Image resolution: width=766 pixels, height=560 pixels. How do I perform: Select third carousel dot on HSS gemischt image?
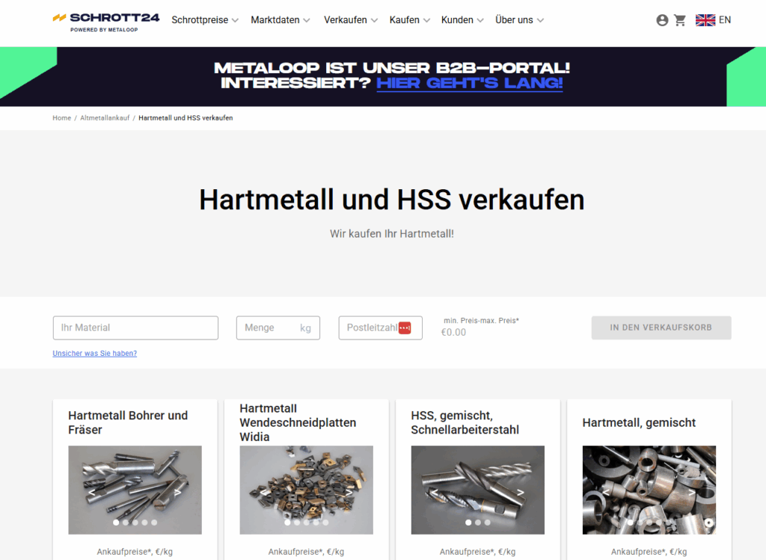tap(488, 523)
